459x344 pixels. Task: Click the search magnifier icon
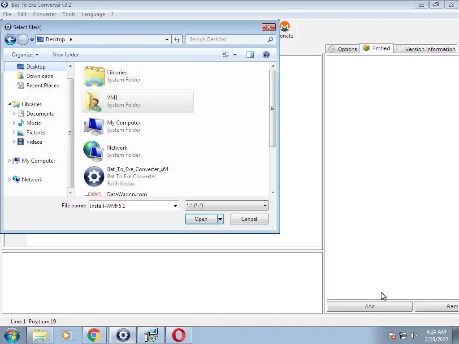[270, 39]
